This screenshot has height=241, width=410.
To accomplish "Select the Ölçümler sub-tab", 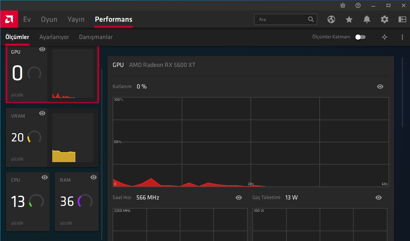I will pos(17,37).
